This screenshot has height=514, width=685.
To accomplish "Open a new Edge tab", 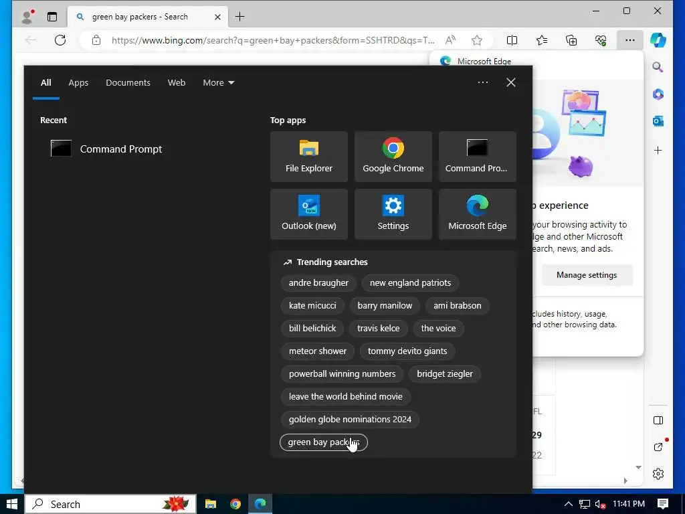I will click(x=240, y=17).
